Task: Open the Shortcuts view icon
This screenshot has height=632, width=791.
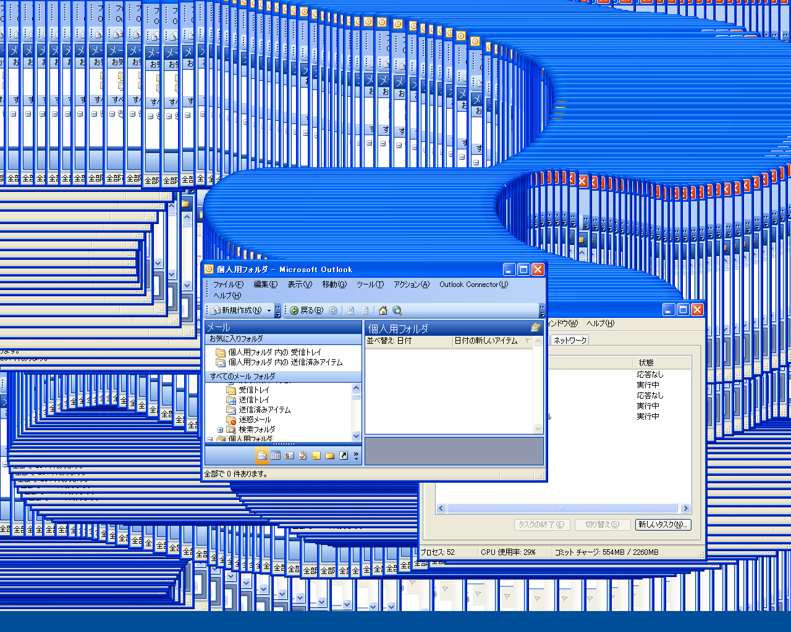Action: click(344, 455)
